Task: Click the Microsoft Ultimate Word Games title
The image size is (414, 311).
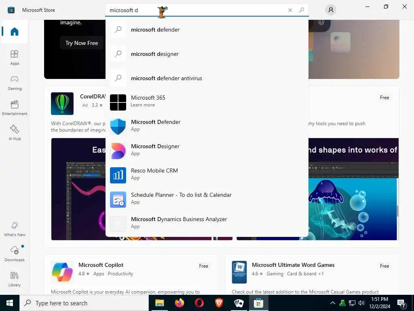Action: coord(293,265)
